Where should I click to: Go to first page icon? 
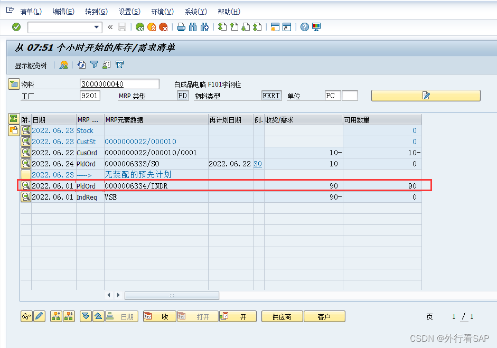pyautogui.click(x=222, y=27)
